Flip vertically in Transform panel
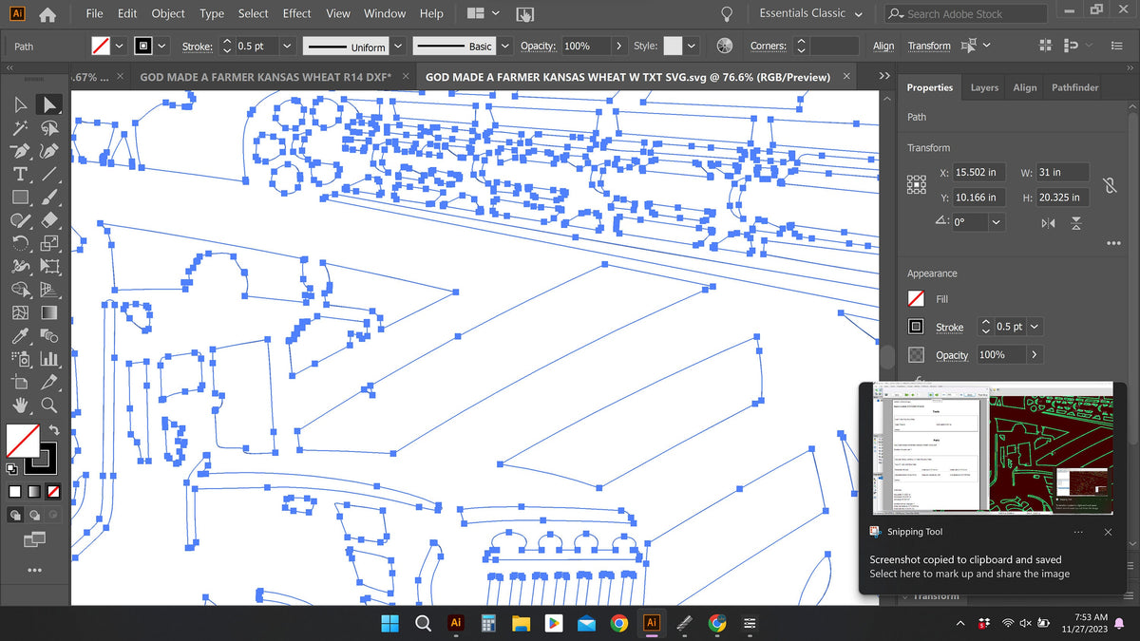1140x641 pixels. (x=1076, y=222)
